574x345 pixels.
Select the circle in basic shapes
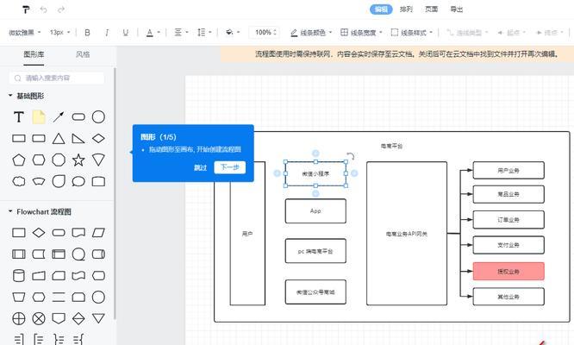click(x=98, y=117)
